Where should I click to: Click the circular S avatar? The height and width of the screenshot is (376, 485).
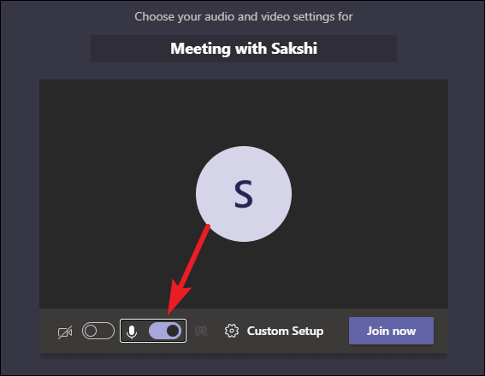click(244, 194)
